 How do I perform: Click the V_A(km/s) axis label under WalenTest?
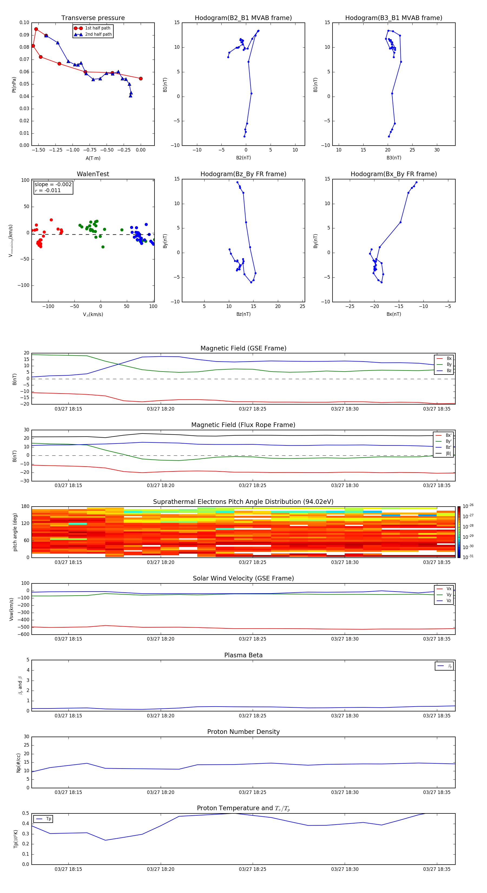(x=93, y=314)
